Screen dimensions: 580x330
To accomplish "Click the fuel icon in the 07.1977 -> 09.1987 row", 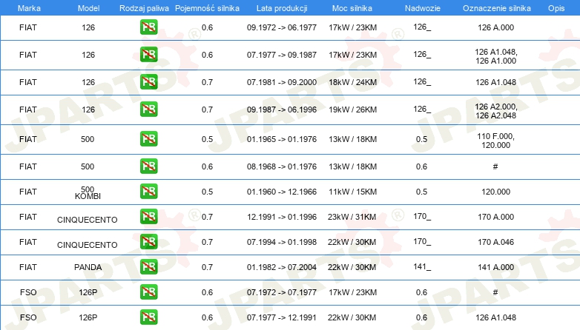I will (x=148, y=54).
